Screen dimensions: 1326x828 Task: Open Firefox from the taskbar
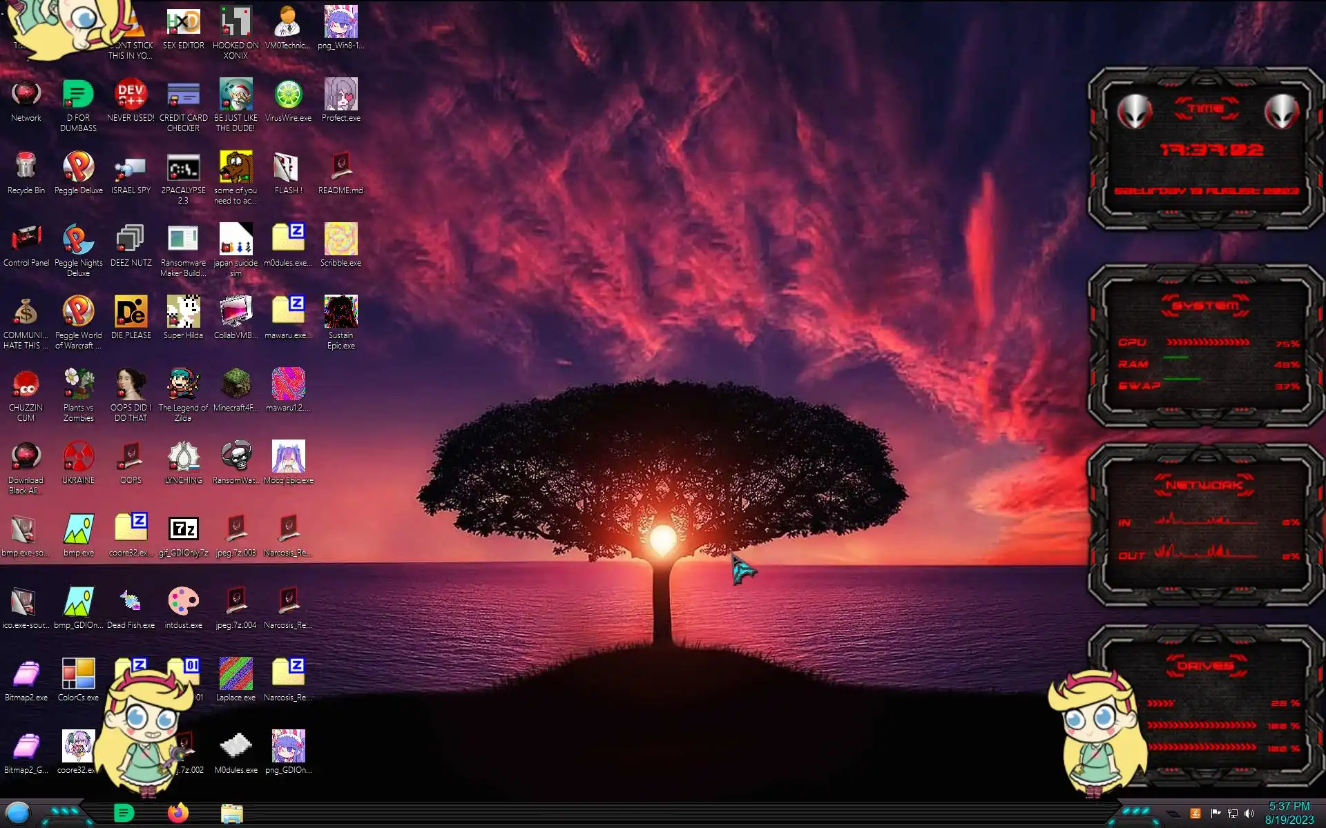coord(178,813)
